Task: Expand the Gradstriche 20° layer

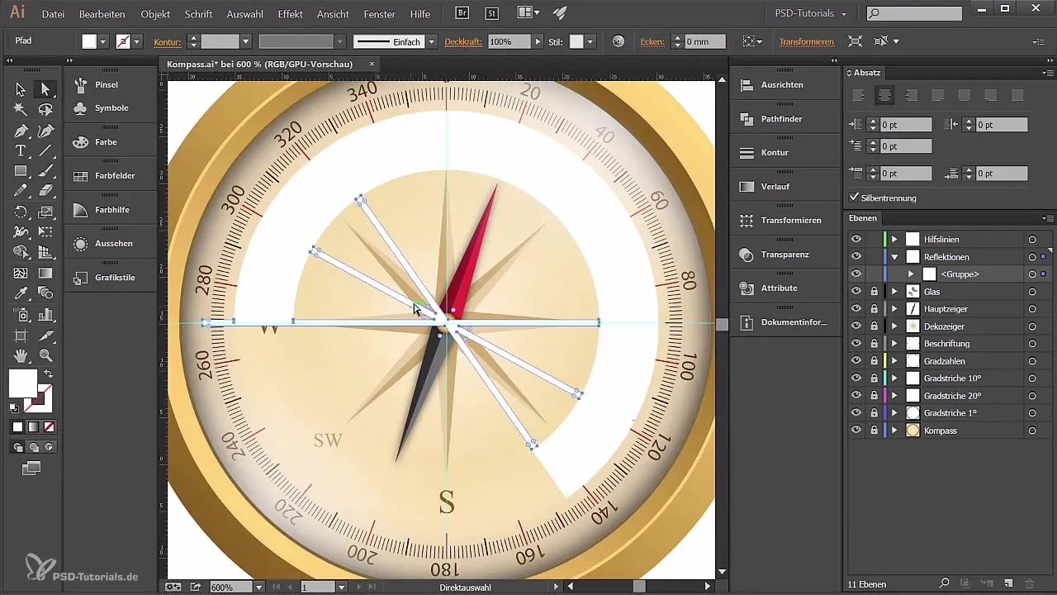Action: [894, 395]
